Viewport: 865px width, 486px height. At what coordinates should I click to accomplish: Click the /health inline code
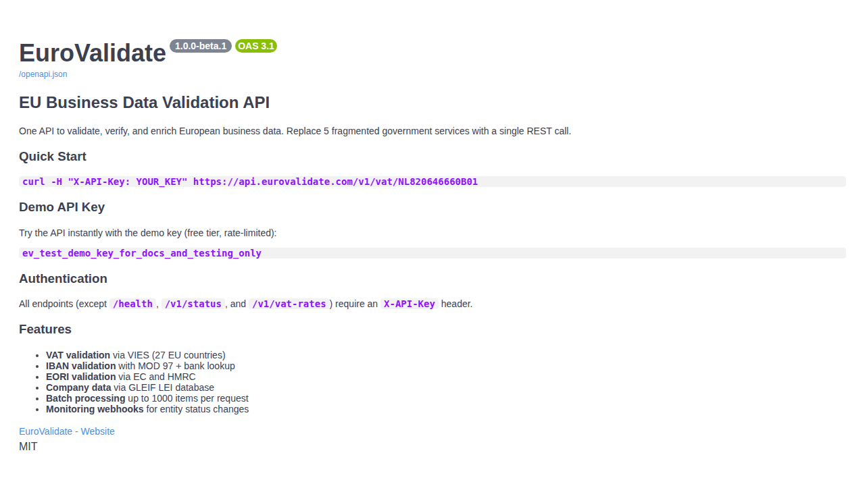[x=133, y=304]
